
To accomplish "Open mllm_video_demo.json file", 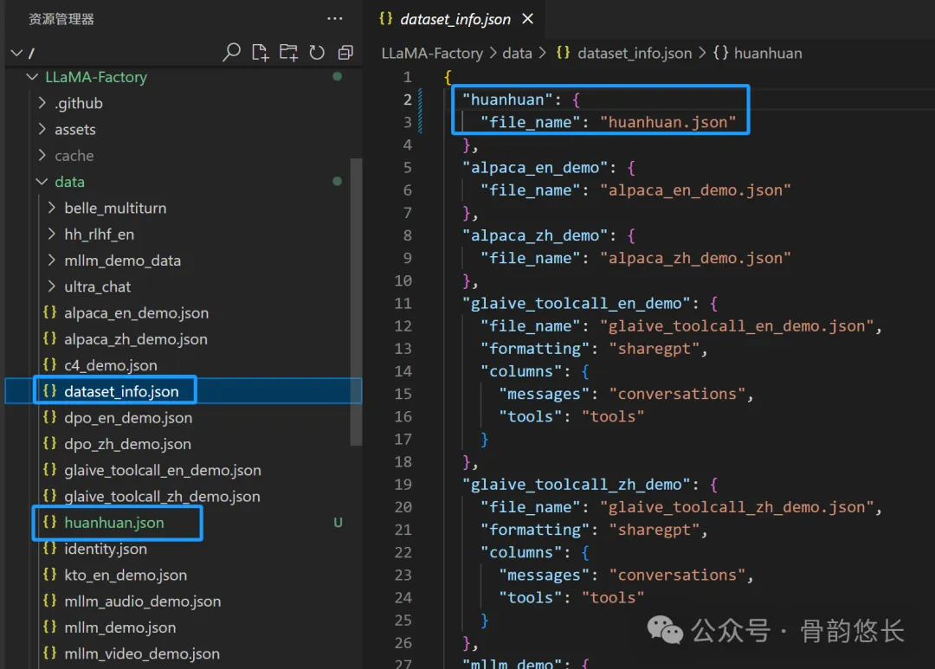I will point(142,653).
